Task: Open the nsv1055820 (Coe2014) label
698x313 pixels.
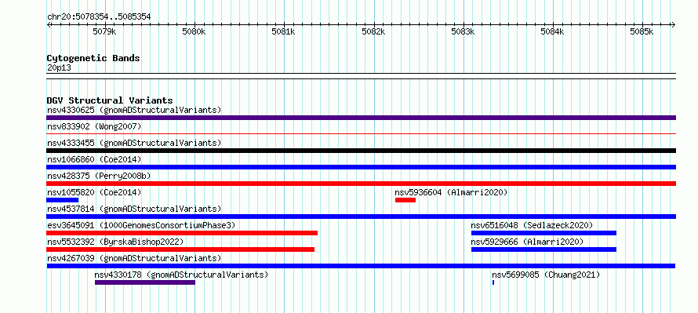Action: click(x=94, y=192)
